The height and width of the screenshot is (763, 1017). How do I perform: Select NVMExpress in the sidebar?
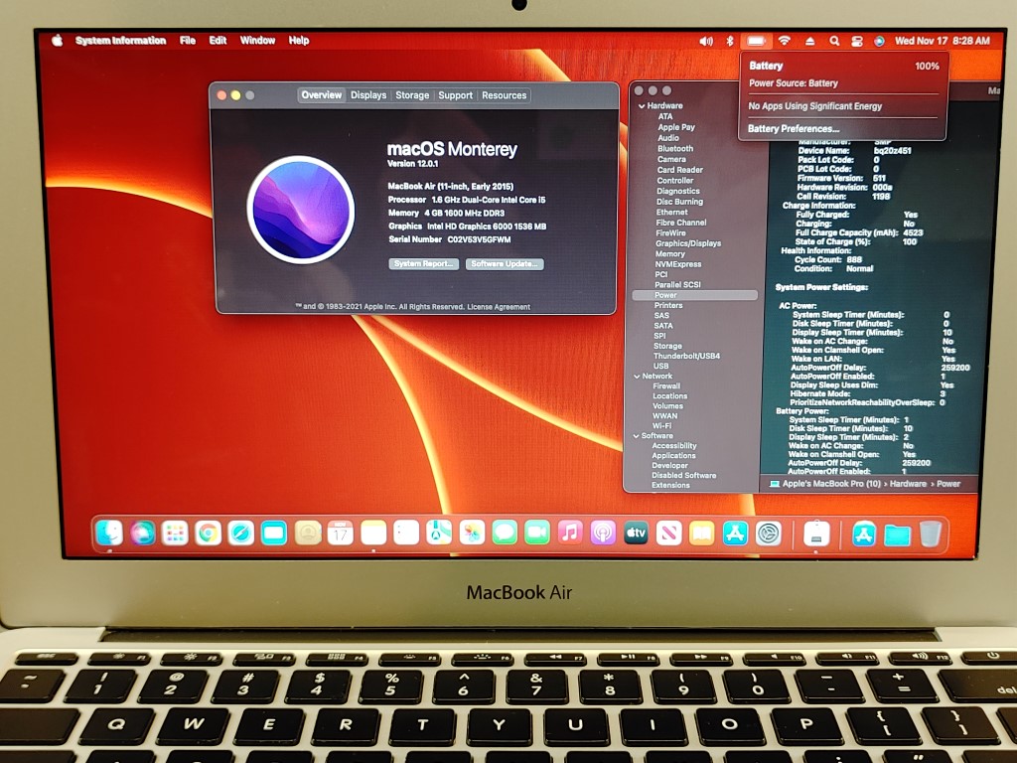click(x=677, y=264)
